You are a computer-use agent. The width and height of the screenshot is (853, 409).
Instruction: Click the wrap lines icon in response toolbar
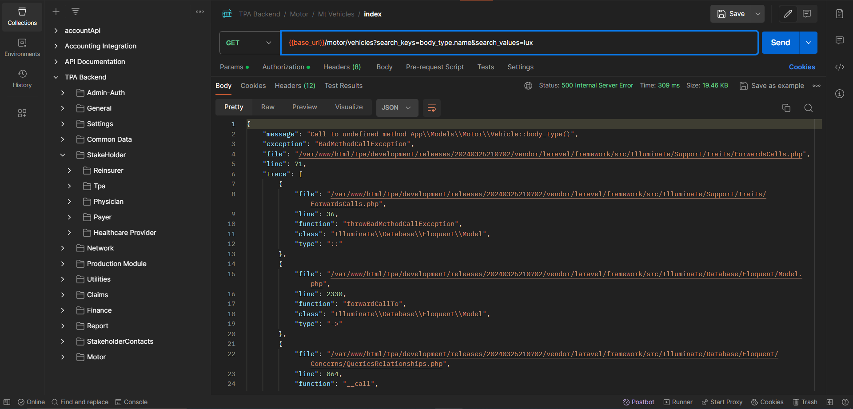(431, 108)
